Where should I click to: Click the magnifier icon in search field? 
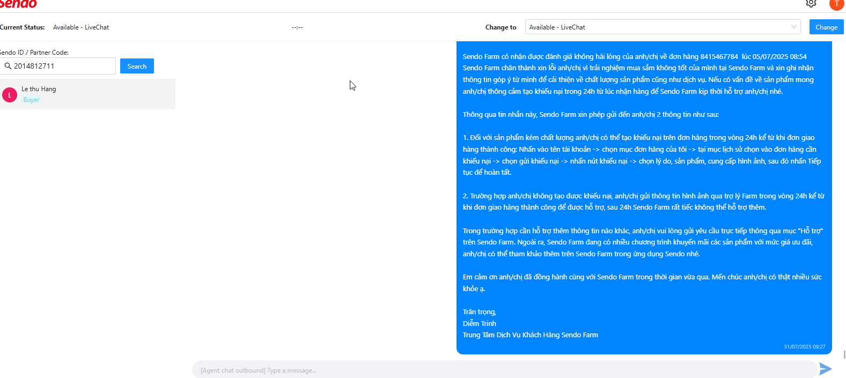tap(8, 66)
